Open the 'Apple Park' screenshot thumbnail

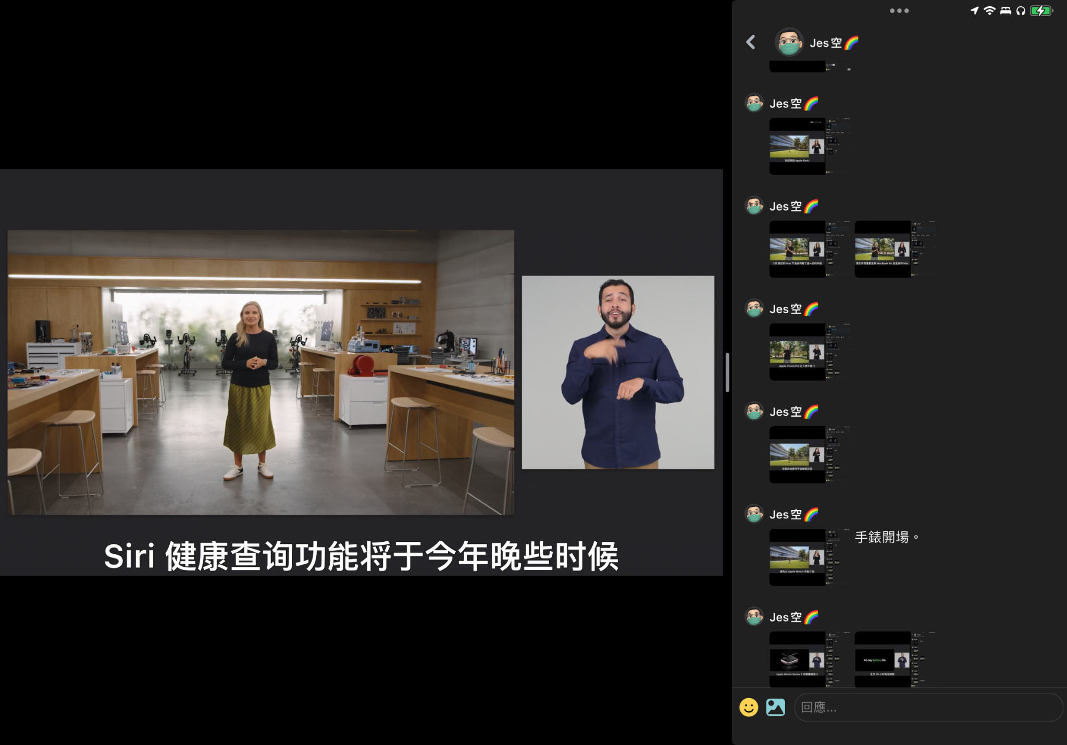coord(810,146)
